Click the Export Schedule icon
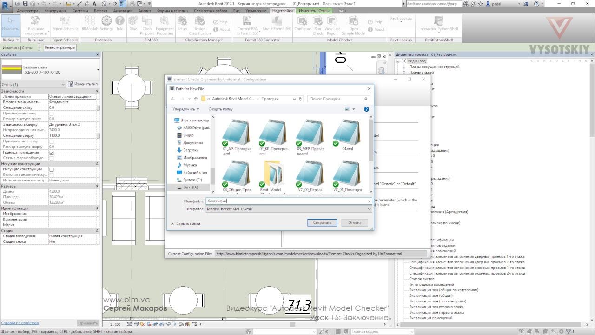Screen dimensions: 595x335 pos(65,24)
